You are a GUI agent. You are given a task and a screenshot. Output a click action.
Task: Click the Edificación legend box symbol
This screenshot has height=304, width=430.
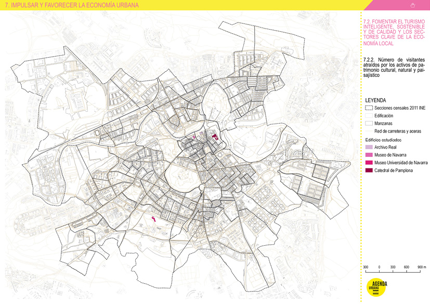pos(369,115)
